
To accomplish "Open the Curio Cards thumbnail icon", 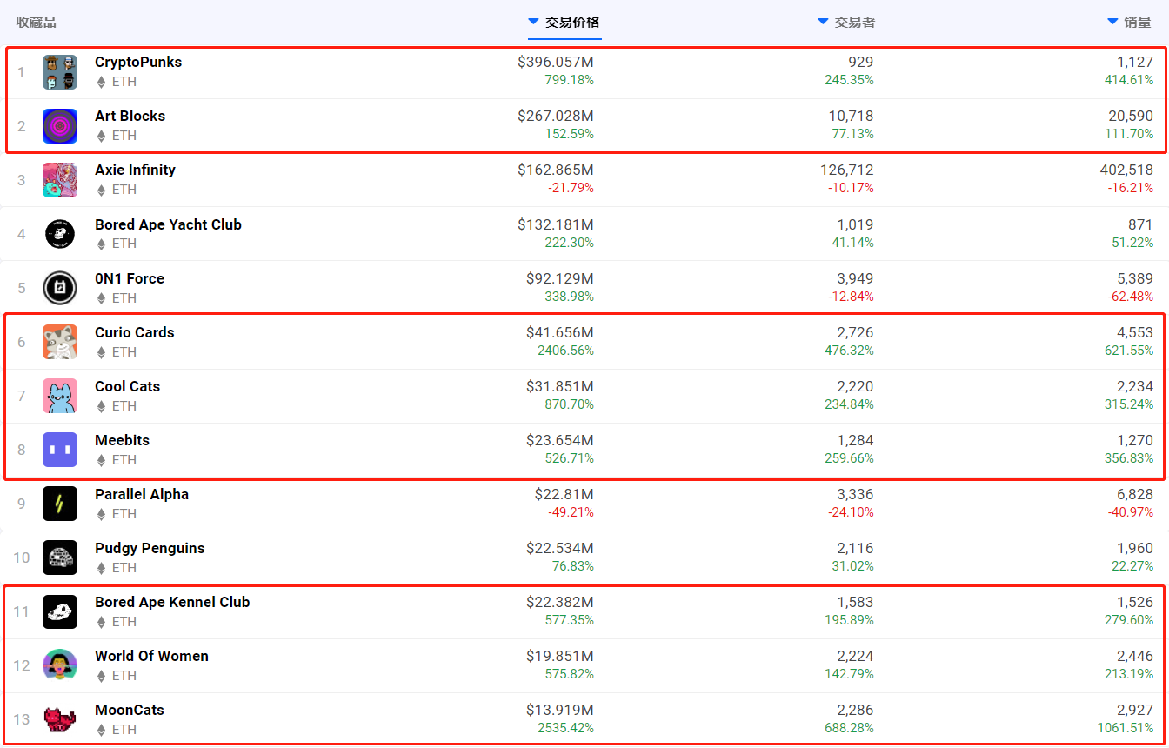I will click(60, 342).
